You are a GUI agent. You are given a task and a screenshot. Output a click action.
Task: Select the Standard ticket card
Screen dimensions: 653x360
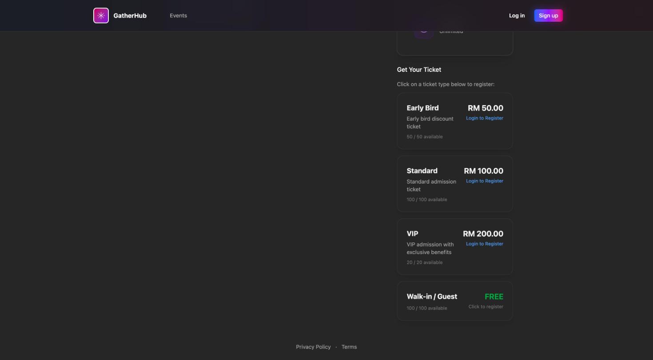point(455,184)
